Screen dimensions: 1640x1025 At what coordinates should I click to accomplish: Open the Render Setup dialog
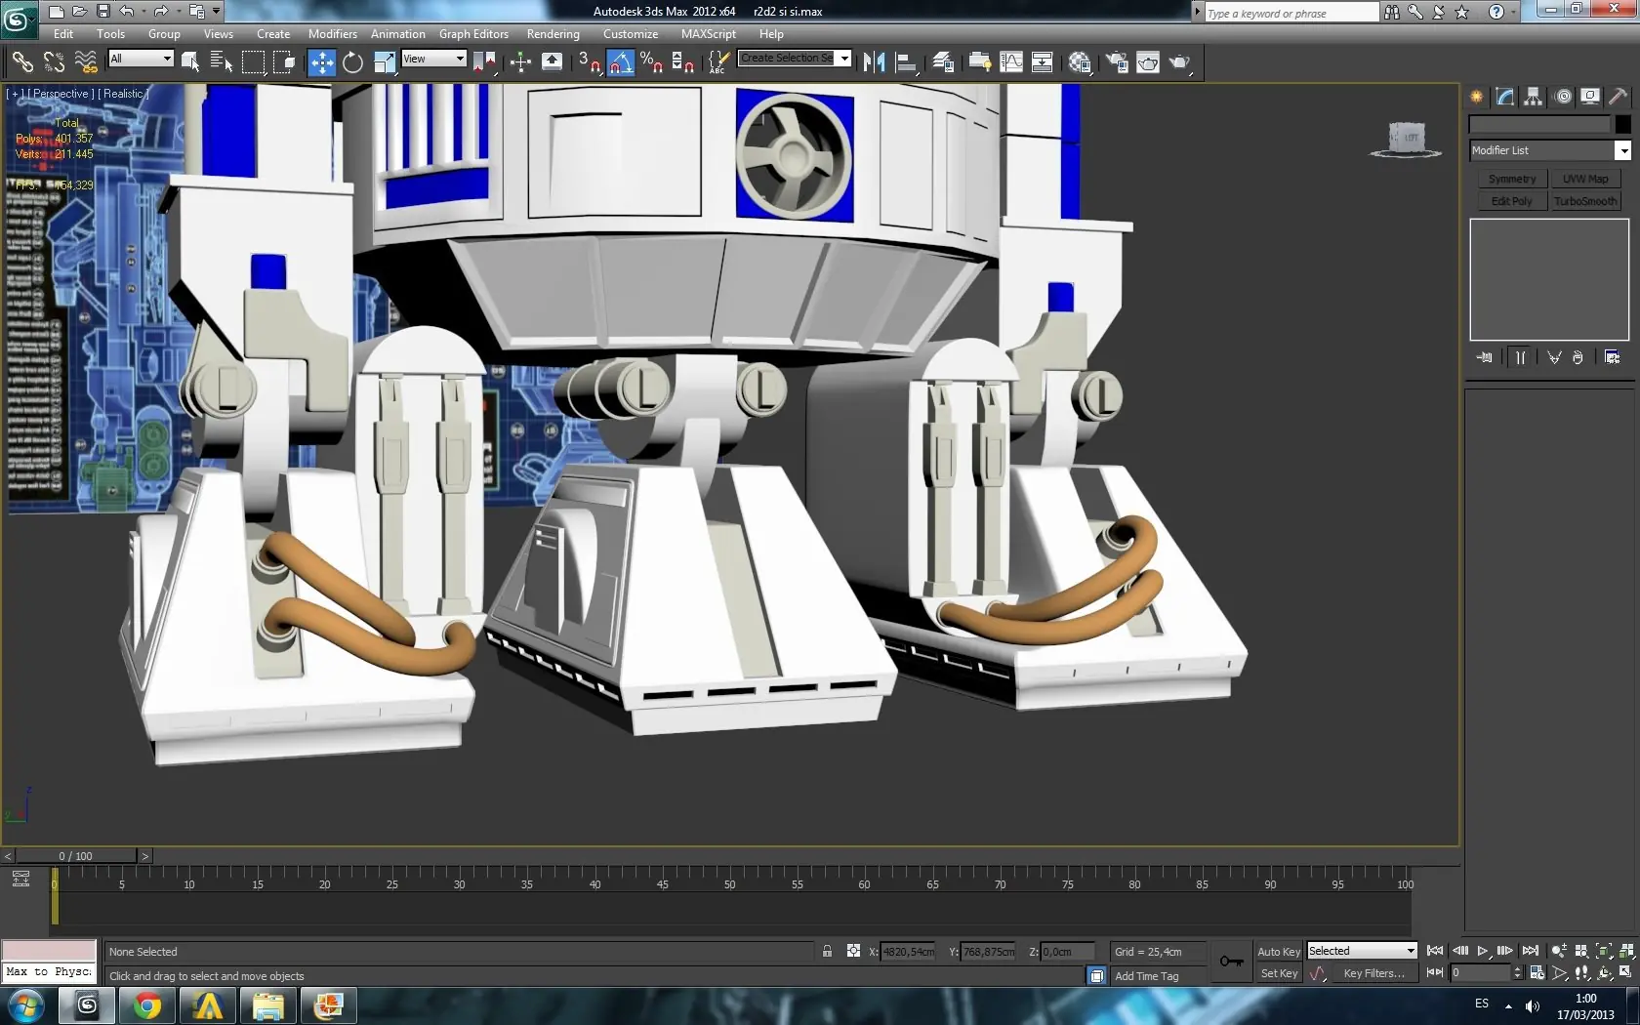(x=1117, y=62)
